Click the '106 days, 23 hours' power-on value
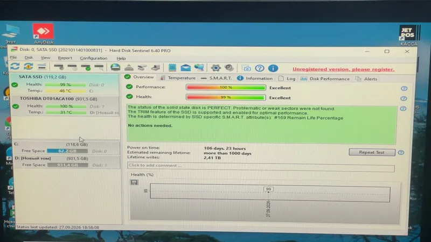The image size is (431, 242). point(225,148)
